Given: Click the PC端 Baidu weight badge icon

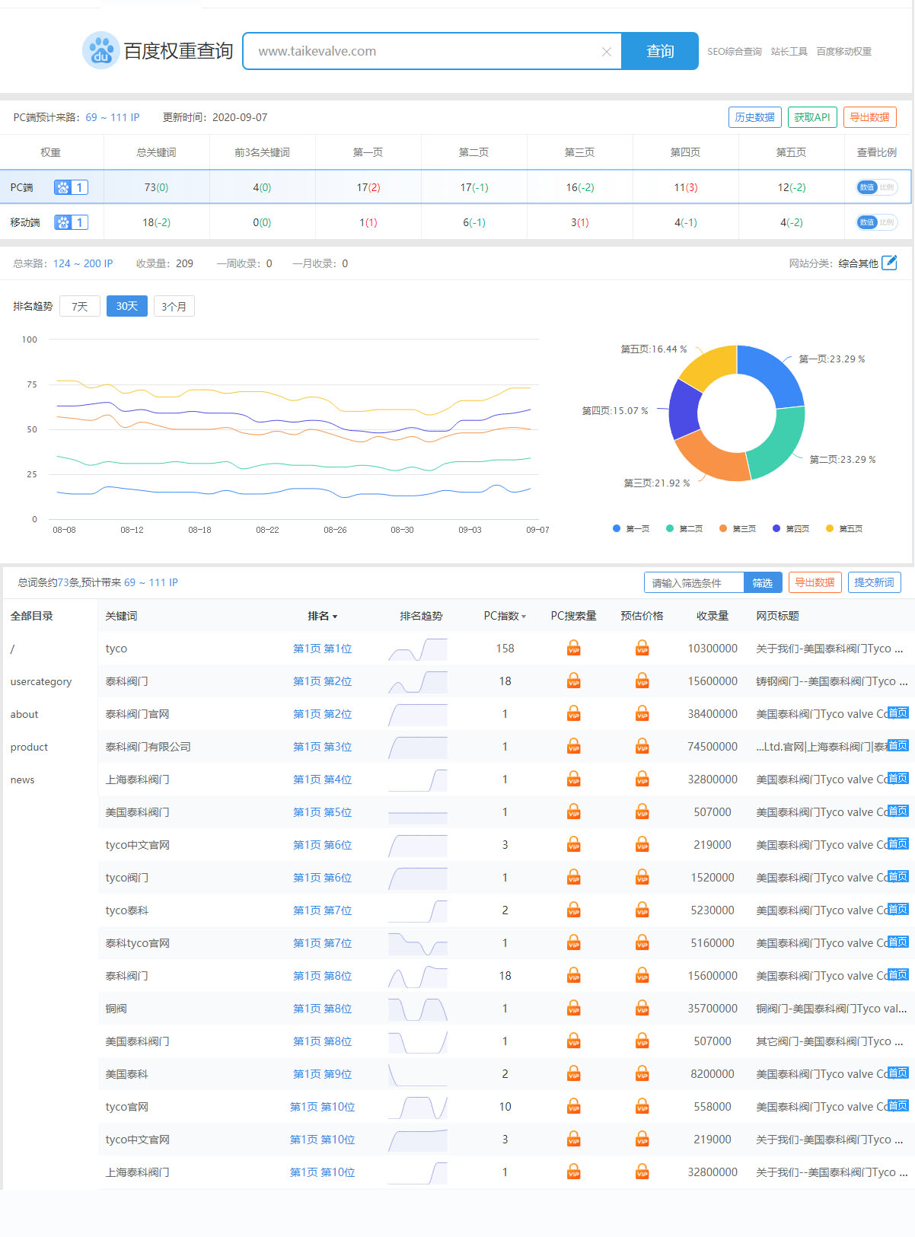Looking at the screenshot, I should pyautogui.click(x=71, y=187).
